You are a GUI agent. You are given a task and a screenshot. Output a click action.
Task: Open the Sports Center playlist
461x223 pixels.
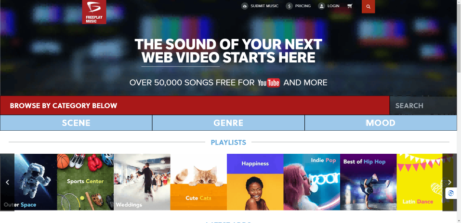tap(85, 182)
